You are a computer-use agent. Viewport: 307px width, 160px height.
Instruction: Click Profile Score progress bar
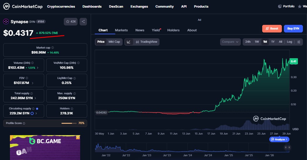pyautogui.click(x=69, y=123)
